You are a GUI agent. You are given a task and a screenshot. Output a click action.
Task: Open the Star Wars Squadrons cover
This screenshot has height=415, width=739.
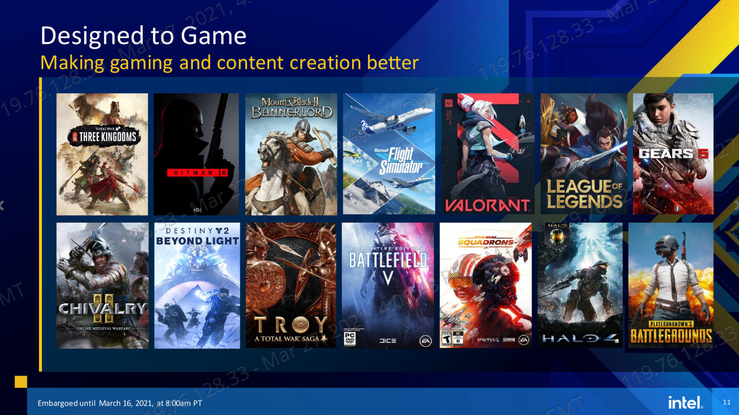(485, 285)
